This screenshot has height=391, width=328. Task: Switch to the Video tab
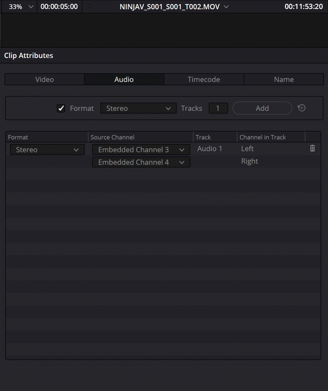[x=45, y=79]
